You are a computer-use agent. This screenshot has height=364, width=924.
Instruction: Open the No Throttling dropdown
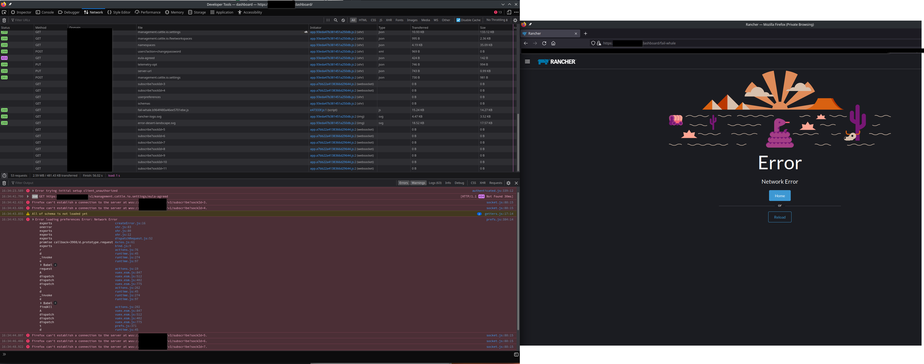pos(497,20)
